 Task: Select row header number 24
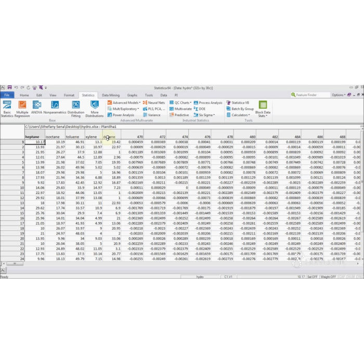(x=12, y=258)
